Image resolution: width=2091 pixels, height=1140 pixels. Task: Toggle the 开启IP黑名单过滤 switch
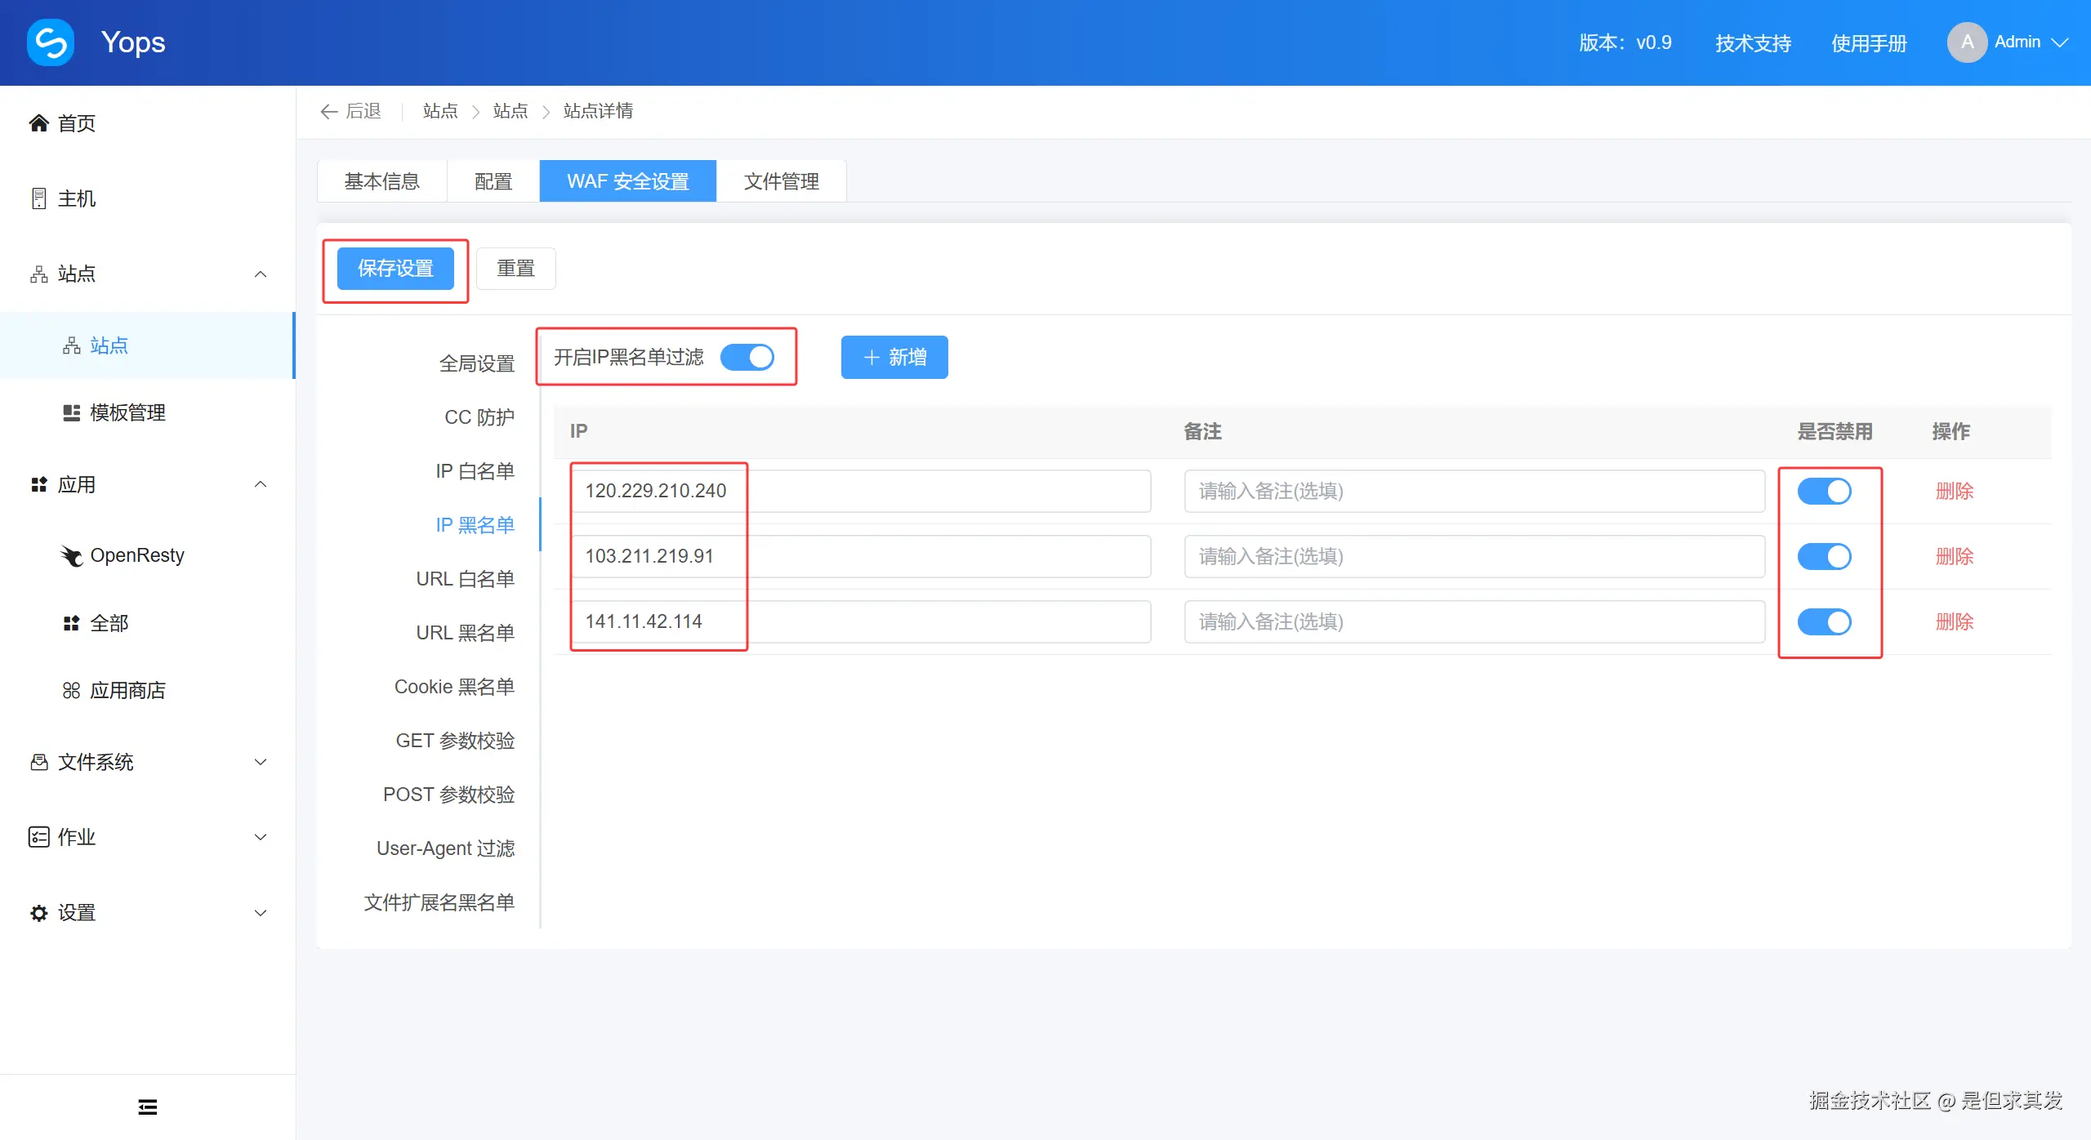747,357
